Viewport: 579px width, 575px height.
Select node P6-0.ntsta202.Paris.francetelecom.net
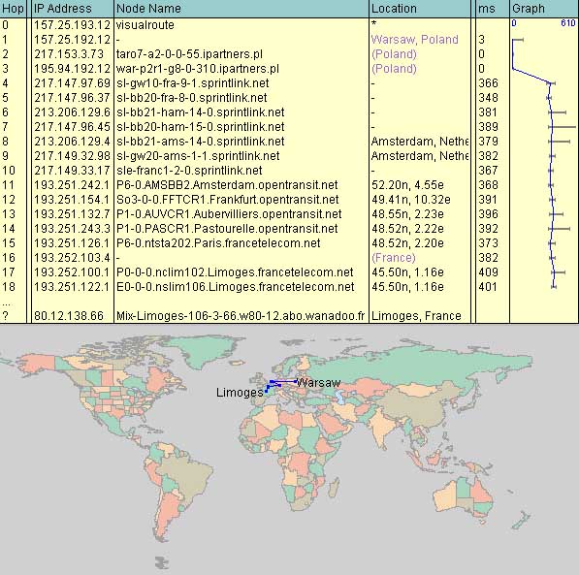tap(218, 243)
